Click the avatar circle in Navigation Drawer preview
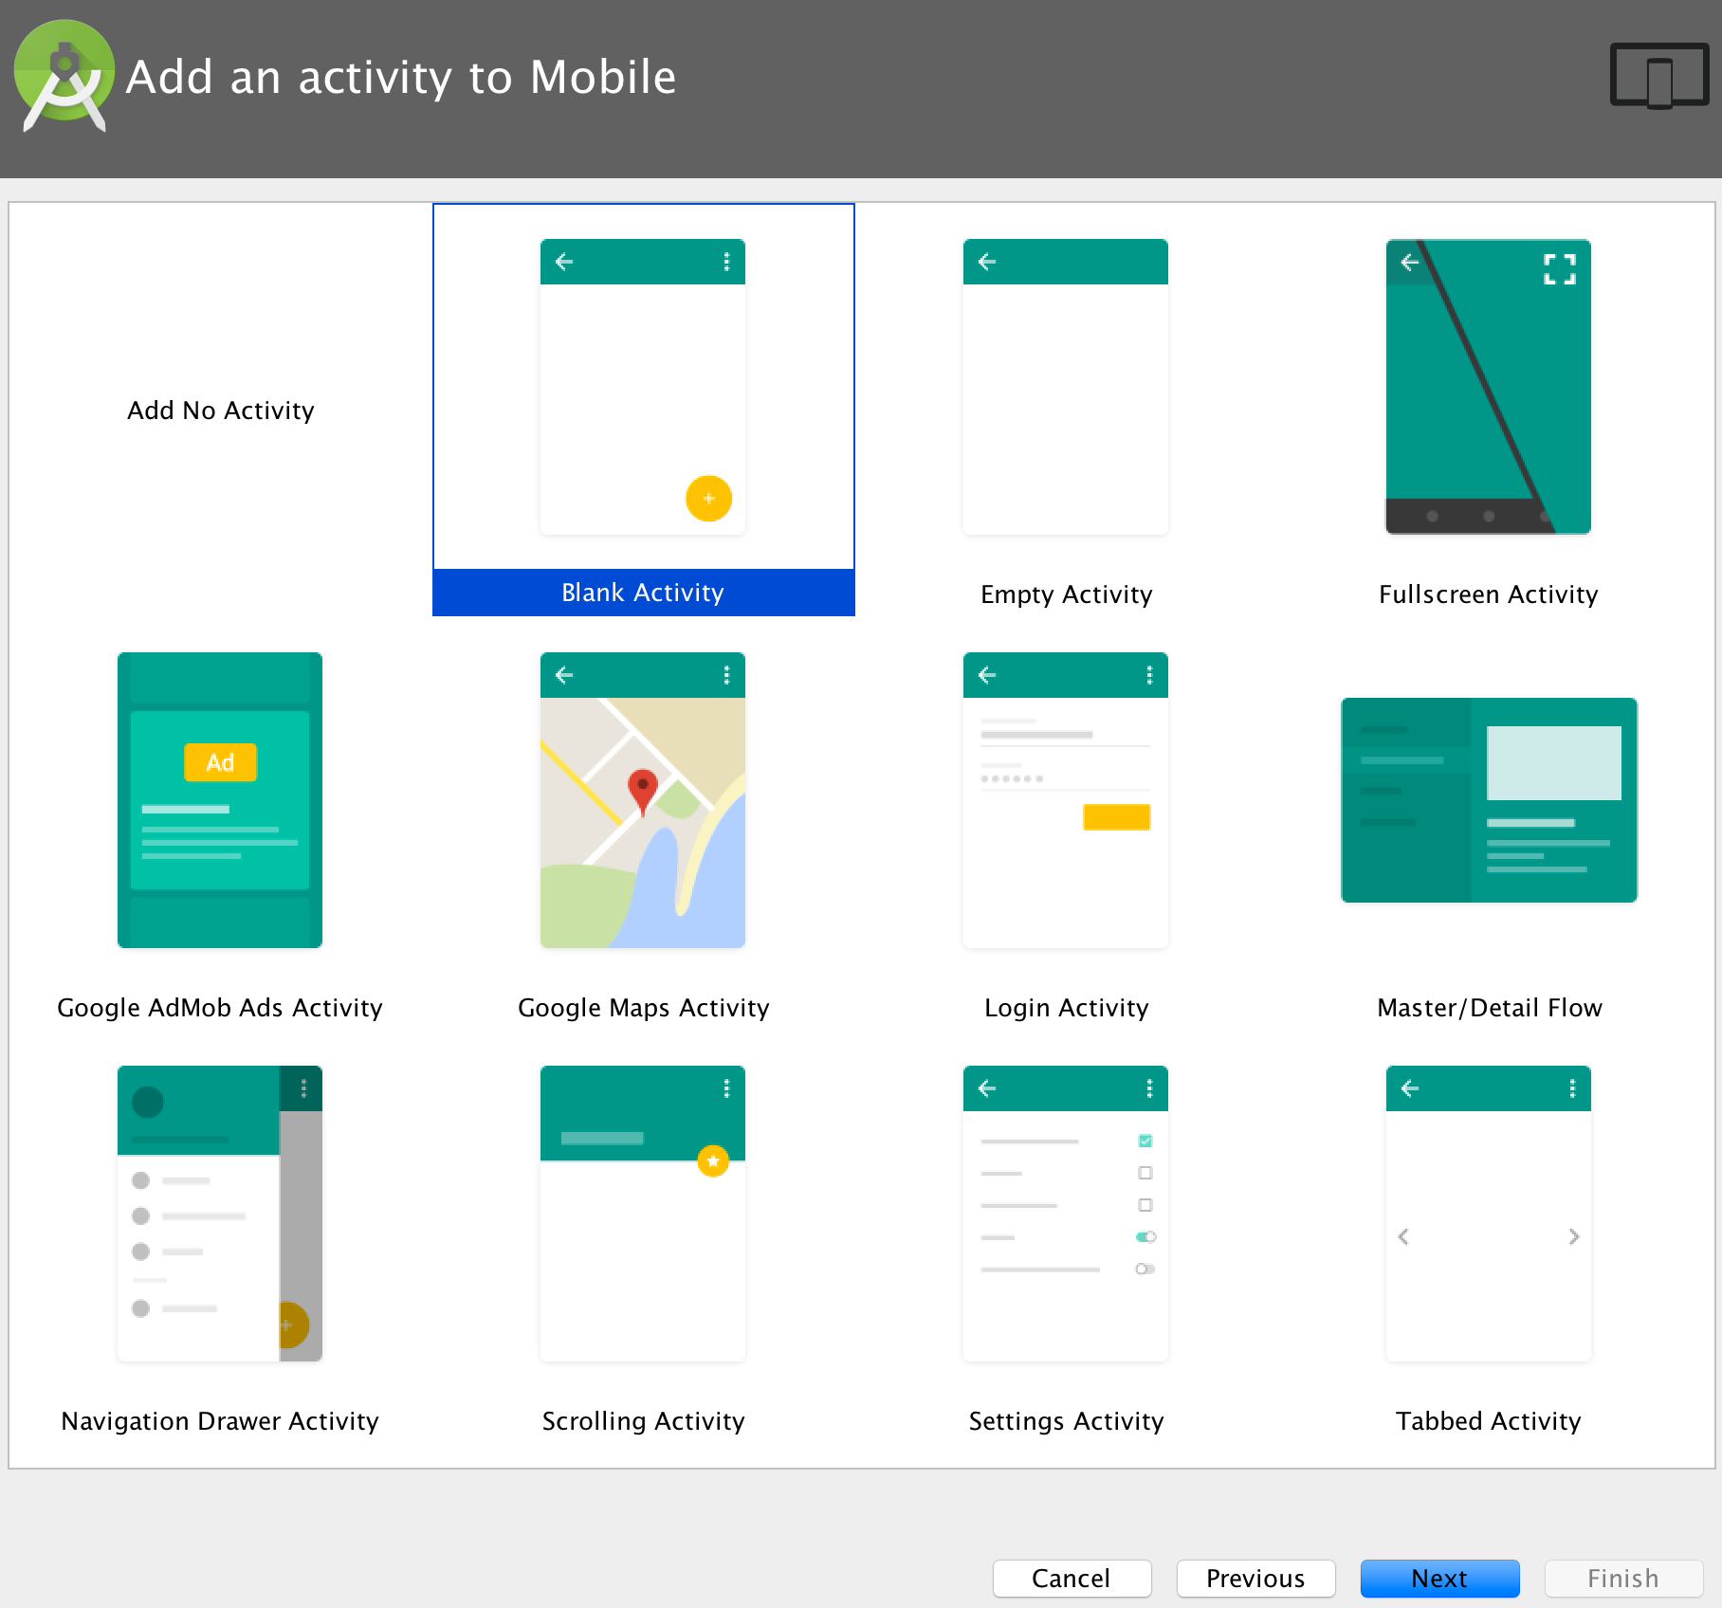This screenshot has height=1608, width=1722. (x=148, y=1103)
